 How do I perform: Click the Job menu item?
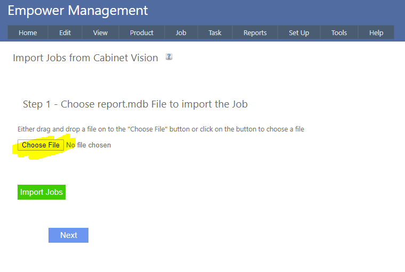click(x=181, y=32)
